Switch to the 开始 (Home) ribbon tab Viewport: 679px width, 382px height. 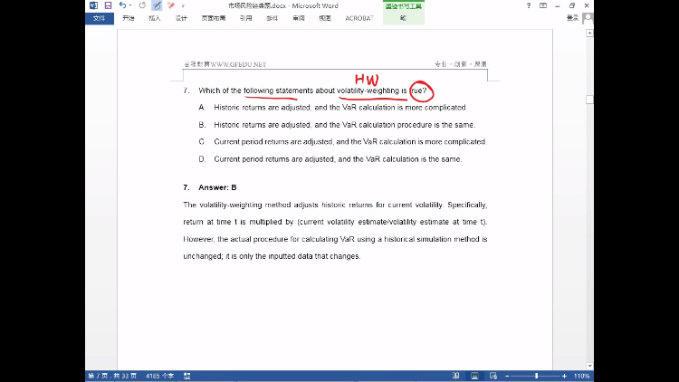(x=129, y=18)
